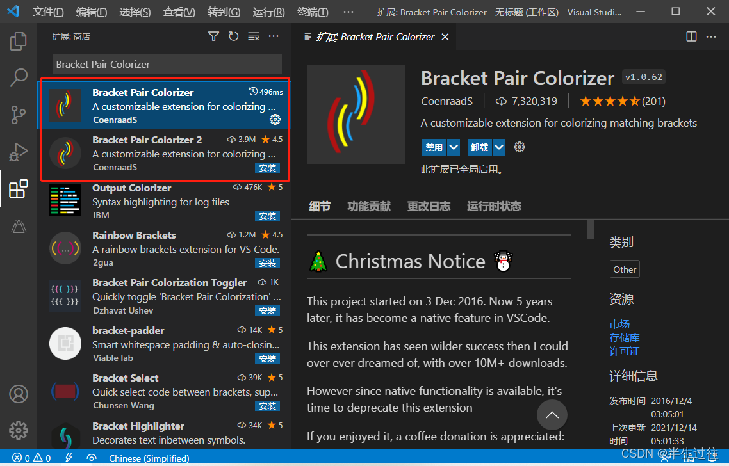Viewport: 729px width, 466px height.
Task: Install Bracket Pair Colorization Toggler
Action: [x=267, y=310]
